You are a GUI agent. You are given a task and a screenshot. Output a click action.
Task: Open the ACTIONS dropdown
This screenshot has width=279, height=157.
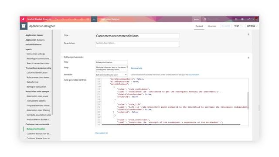252,26
